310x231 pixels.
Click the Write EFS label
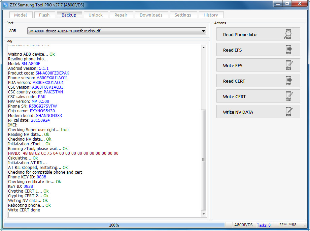233,65
